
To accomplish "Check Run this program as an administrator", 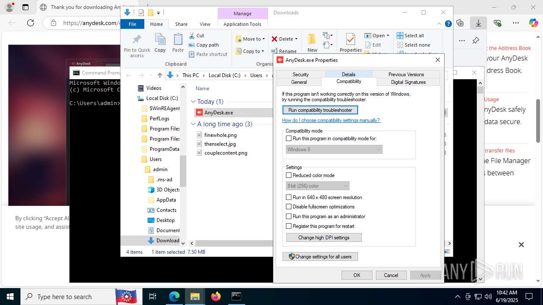I will (x=289, y=216).
